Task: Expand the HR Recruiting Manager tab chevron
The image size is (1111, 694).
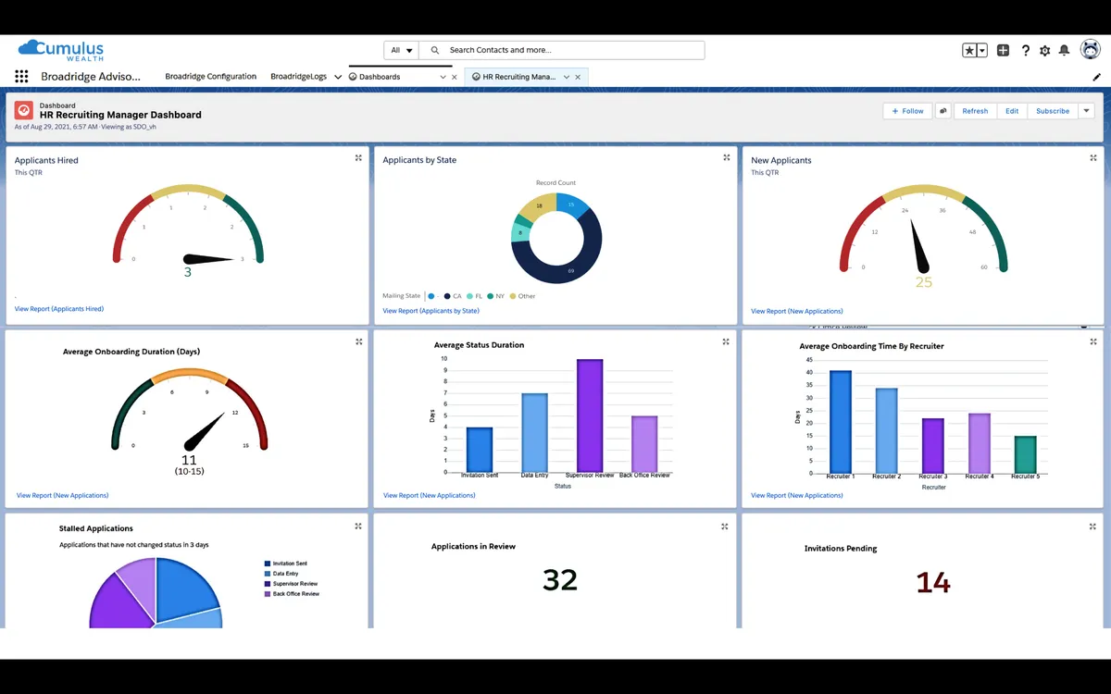Action: (x=567, y=77)
